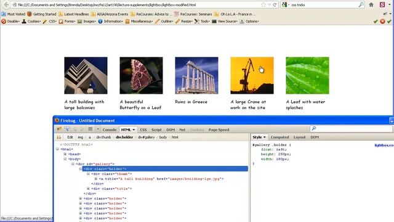Open Web Developer Tools menu

[202, 22]
